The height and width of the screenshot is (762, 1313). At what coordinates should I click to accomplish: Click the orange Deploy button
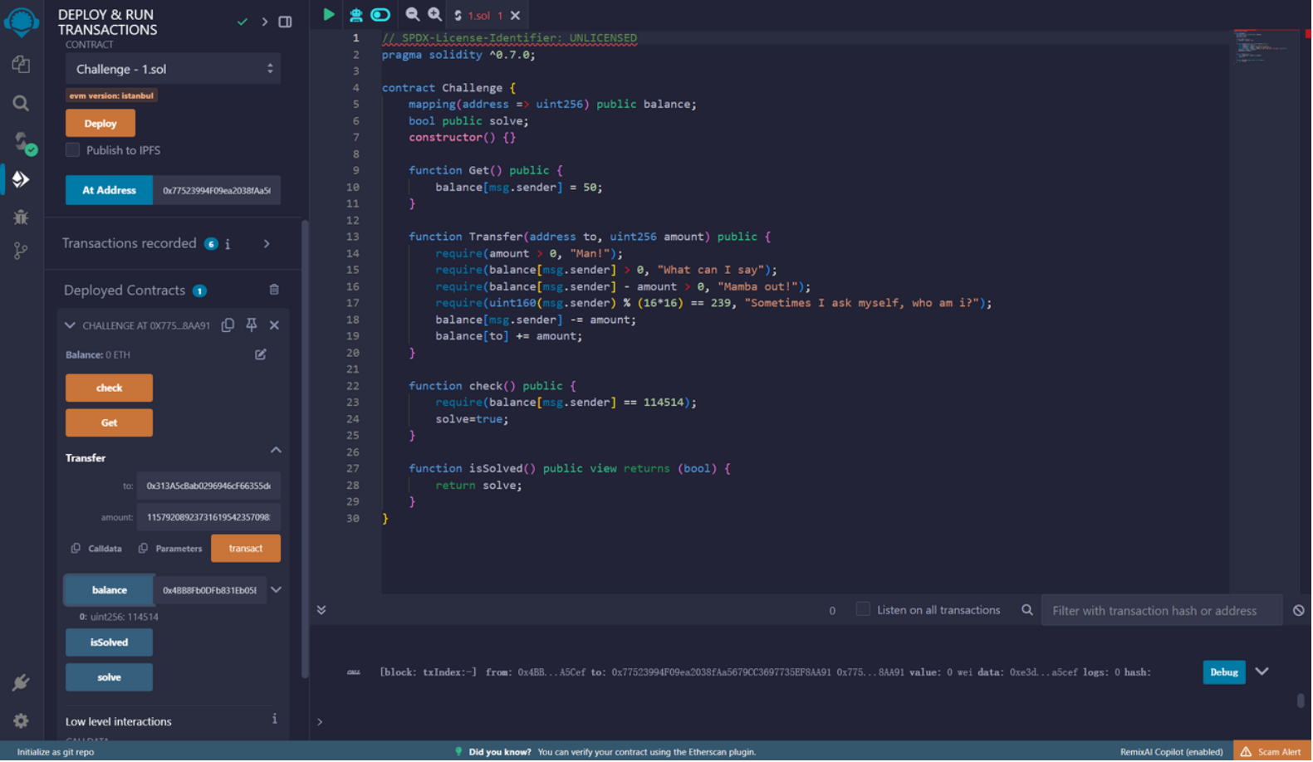100,124
